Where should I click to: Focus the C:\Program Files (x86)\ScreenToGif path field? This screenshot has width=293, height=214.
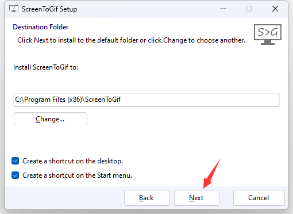pyautogui.click(x=146, y=100)
